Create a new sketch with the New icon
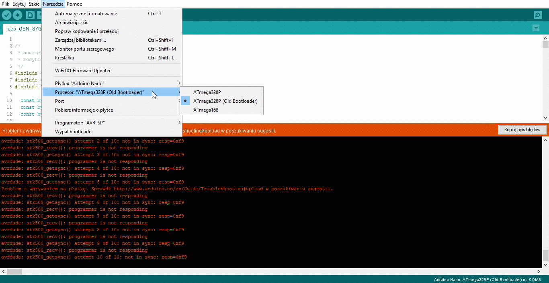The width and height of the screenshot is (549, 283). coord(30,15)
